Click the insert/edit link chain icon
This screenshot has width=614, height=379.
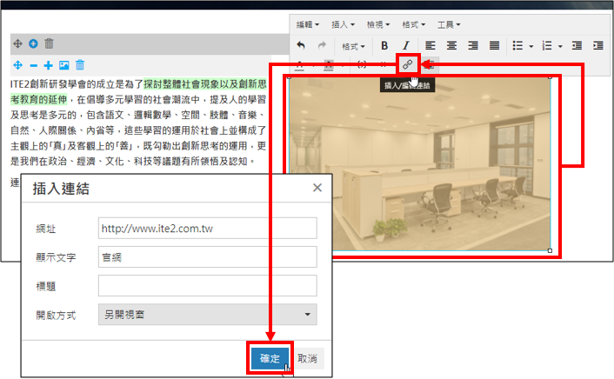coord(408,64)
